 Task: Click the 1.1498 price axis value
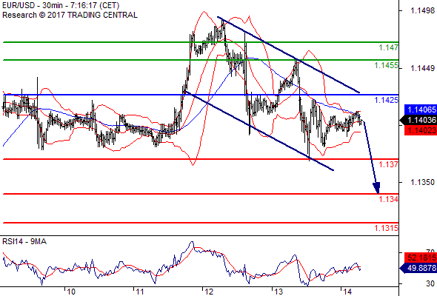pyautogui.click(x=422, y=10)
